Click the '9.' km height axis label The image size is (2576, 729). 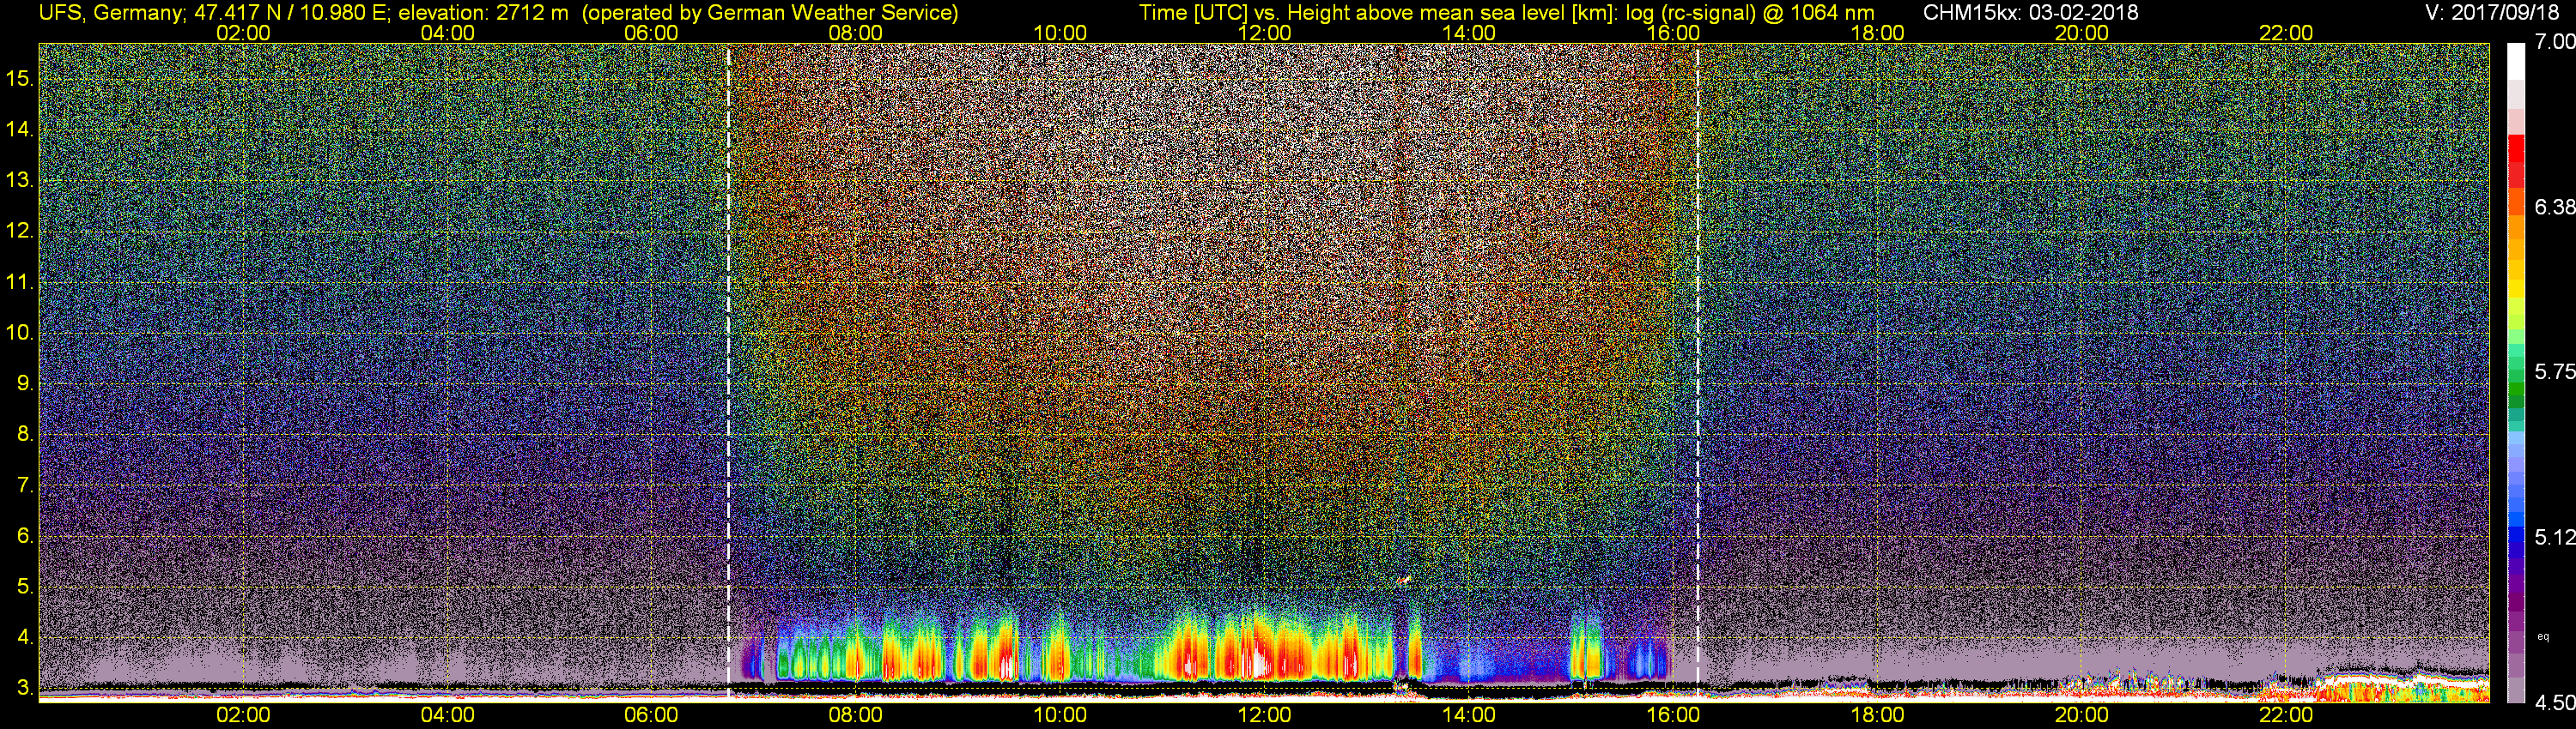point(25,383)
